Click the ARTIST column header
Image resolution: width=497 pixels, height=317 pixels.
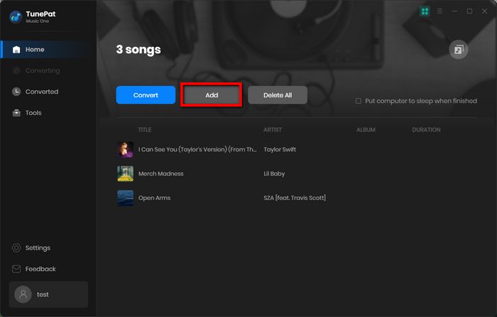coord(272,130)
